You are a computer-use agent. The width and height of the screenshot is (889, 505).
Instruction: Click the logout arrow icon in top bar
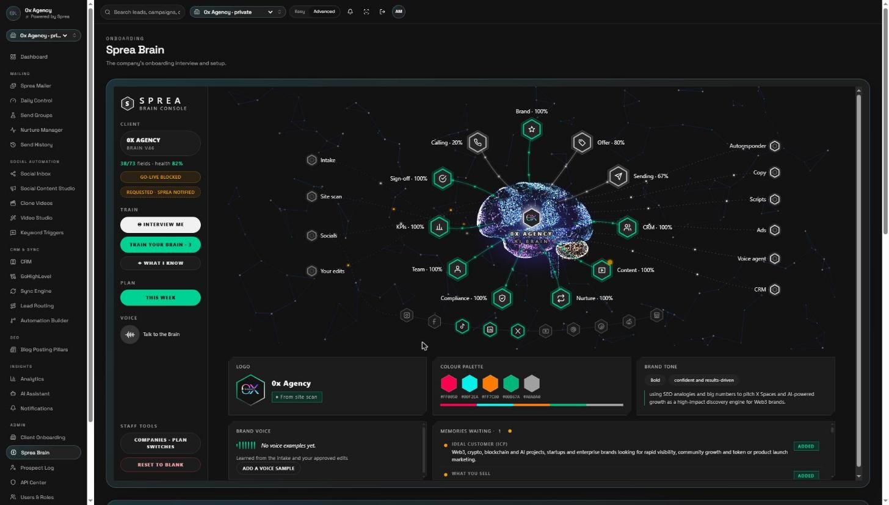pos(382,12)
